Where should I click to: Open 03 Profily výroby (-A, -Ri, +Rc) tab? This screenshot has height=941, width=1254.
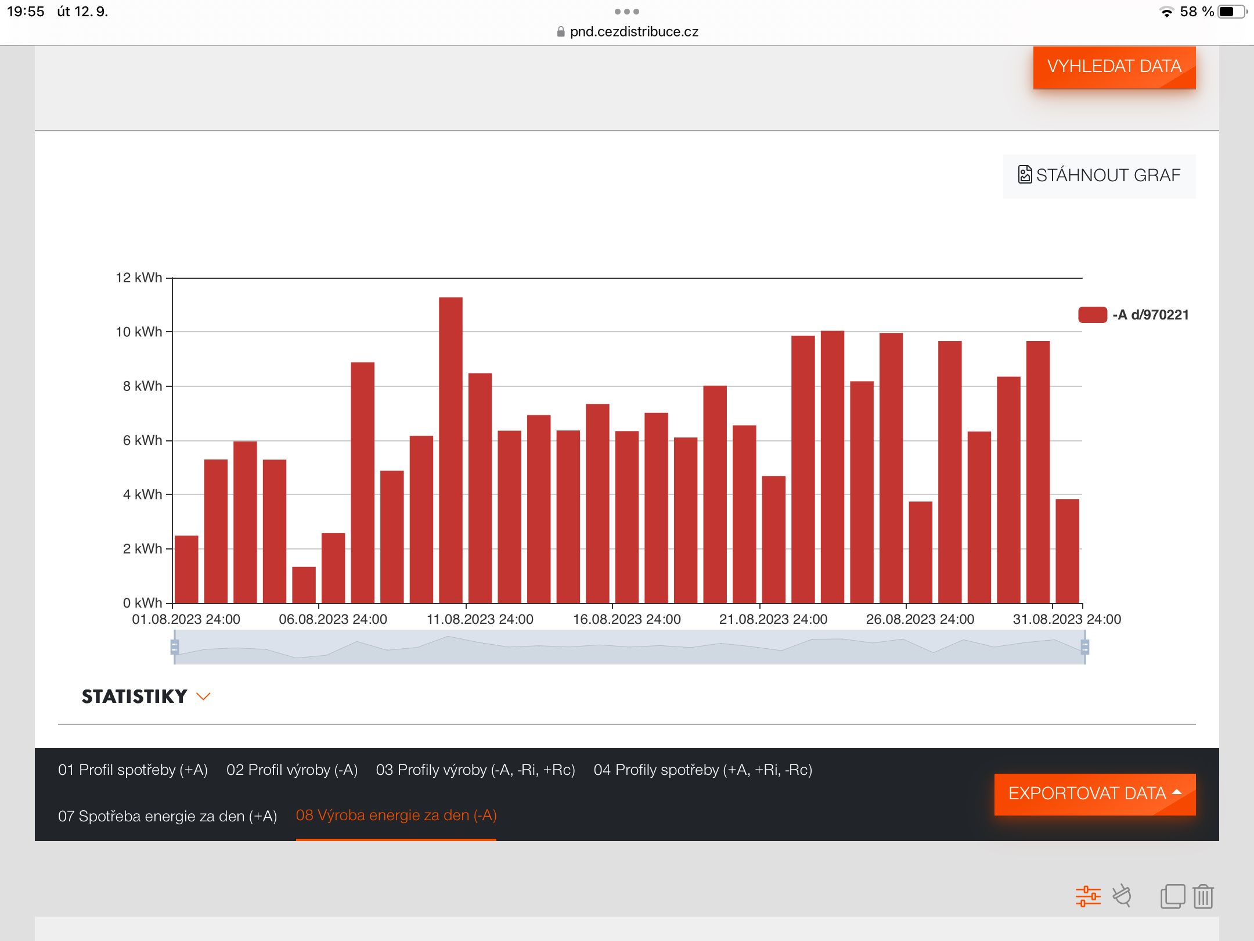coord(475,770)
